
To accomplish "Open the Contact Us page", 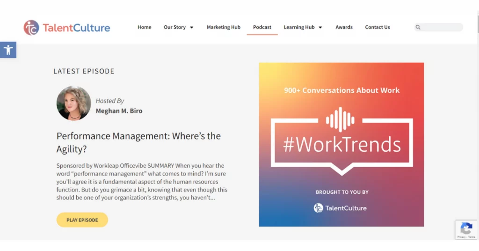I will pyautogui.click(x=377, y=27).
